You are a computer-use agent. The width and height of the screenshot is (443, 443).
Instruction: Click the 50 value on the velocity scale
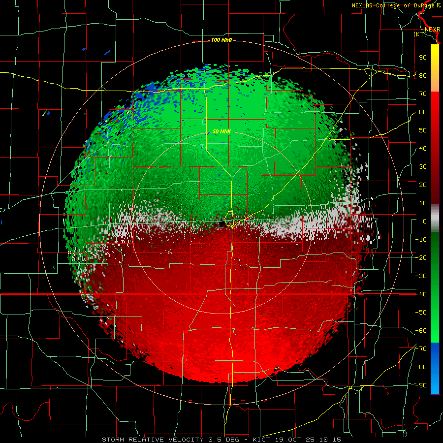423,130
